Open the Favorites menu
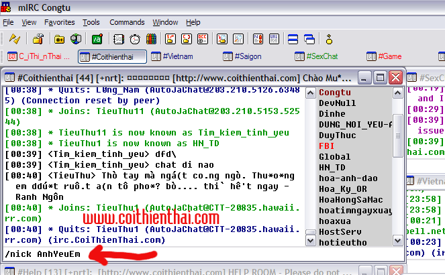This screenshot has width=445, height=275. click(x=60, y=22)
